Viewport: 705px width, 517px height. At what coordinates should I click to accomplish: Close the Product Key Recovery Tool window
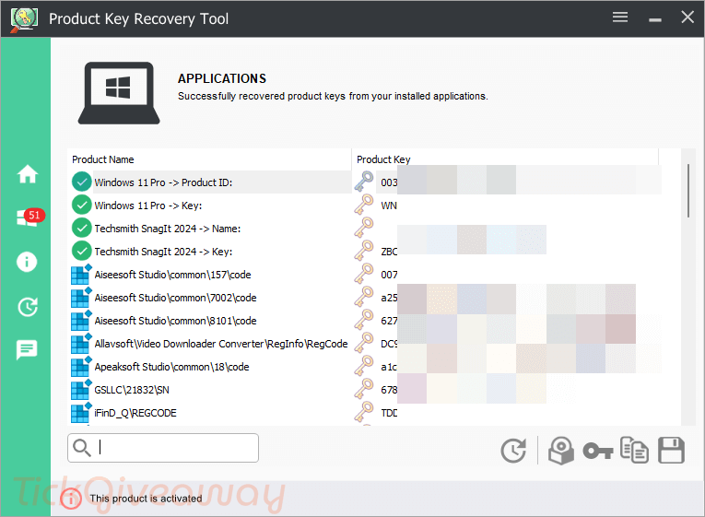(687, 18)
